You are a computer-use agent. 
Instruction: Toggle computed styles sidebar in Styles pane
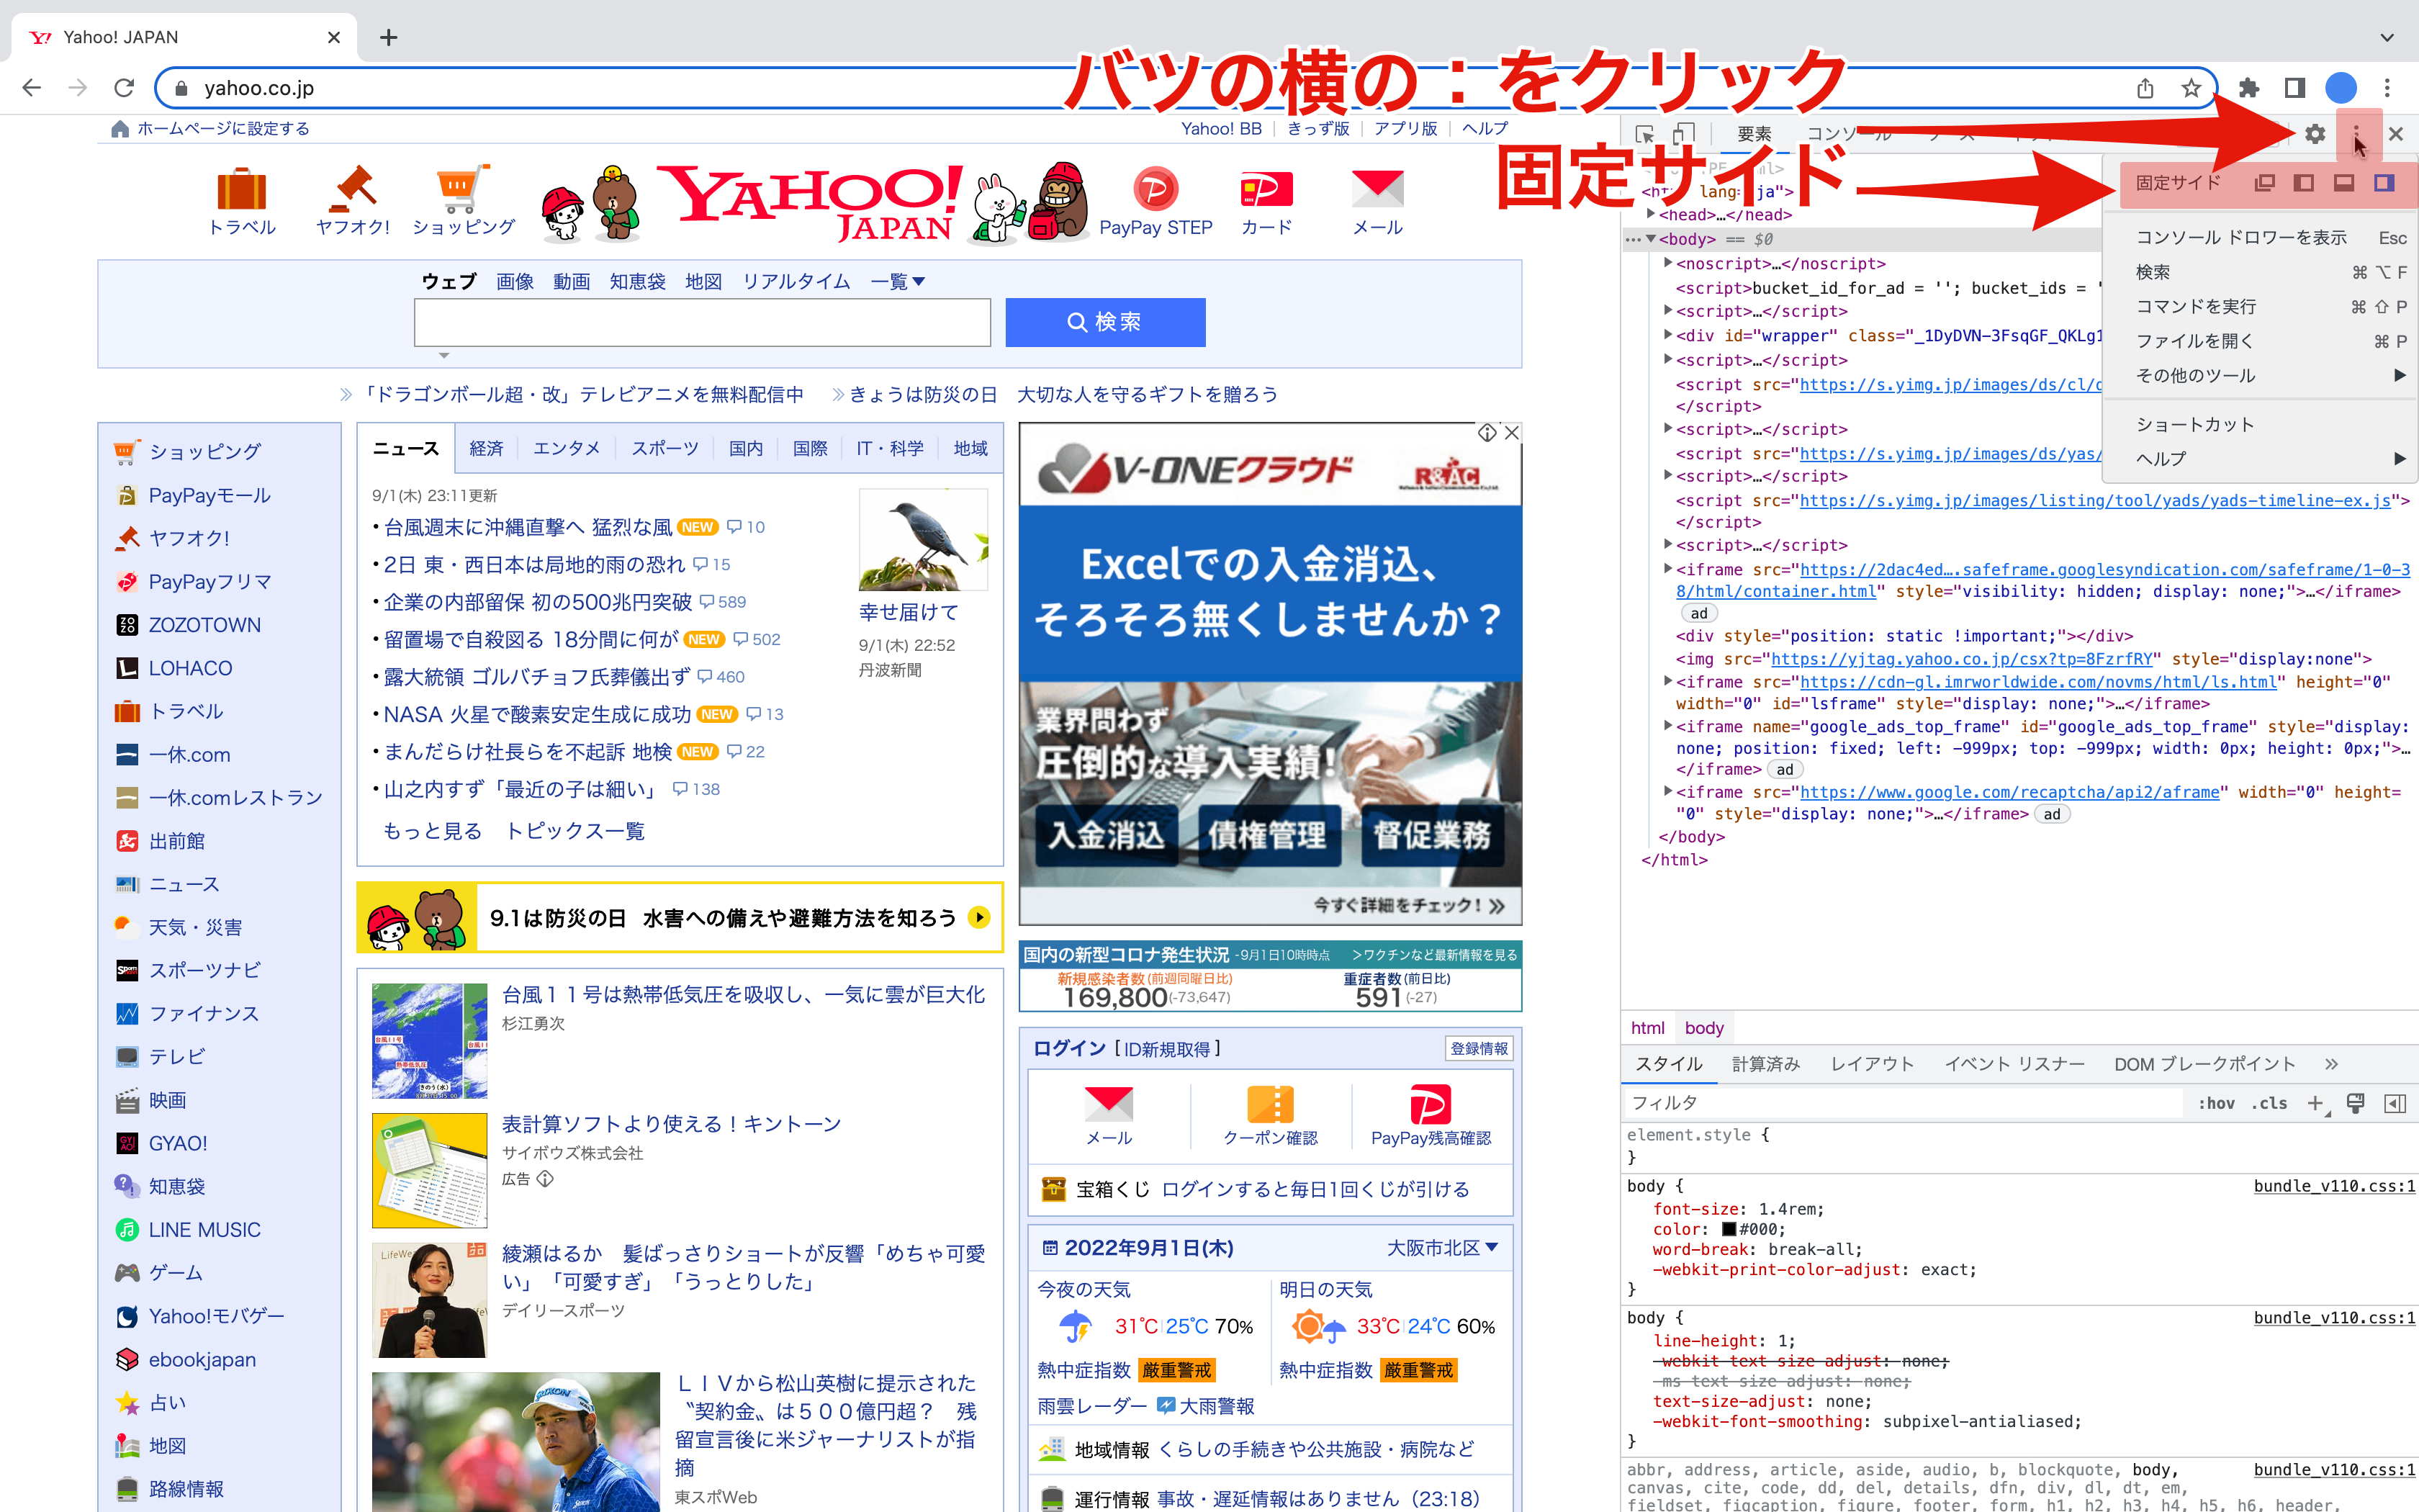(x=2395, y=1103)
